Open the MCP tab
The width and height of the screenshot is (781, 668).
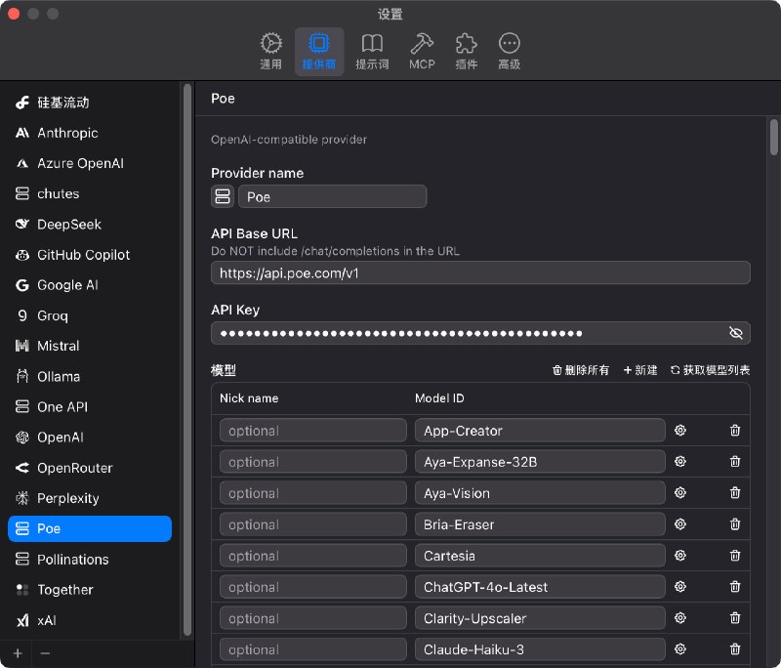click(x=422, y=52)
